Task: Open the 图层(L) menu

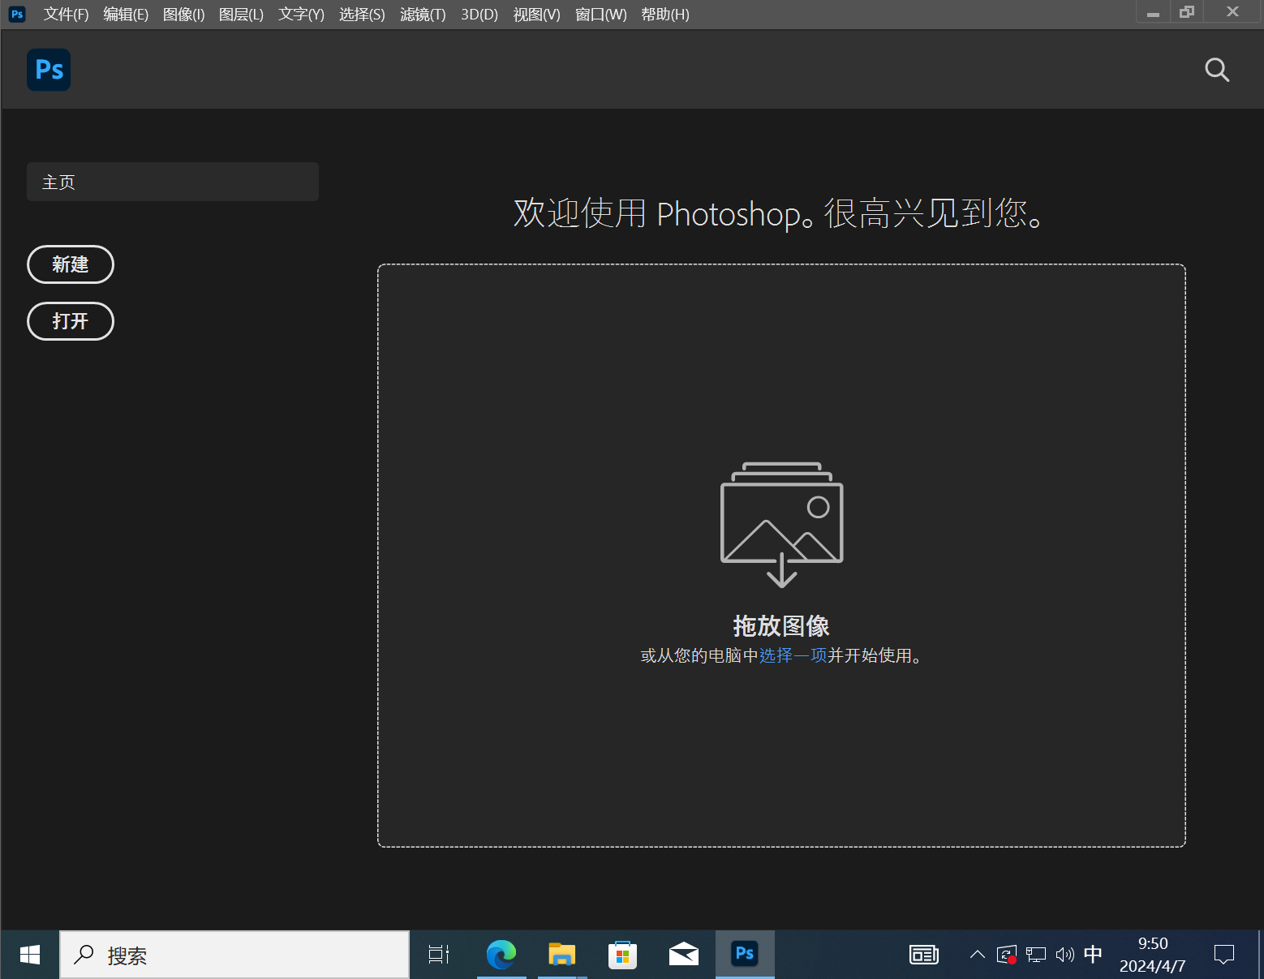Action: coord(242,15)
